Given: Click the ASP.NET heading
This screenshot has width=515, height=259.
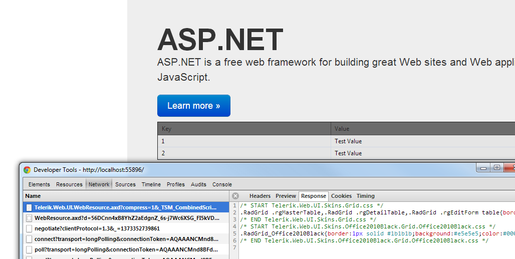Looking at the screenshot, I should 220,40.
